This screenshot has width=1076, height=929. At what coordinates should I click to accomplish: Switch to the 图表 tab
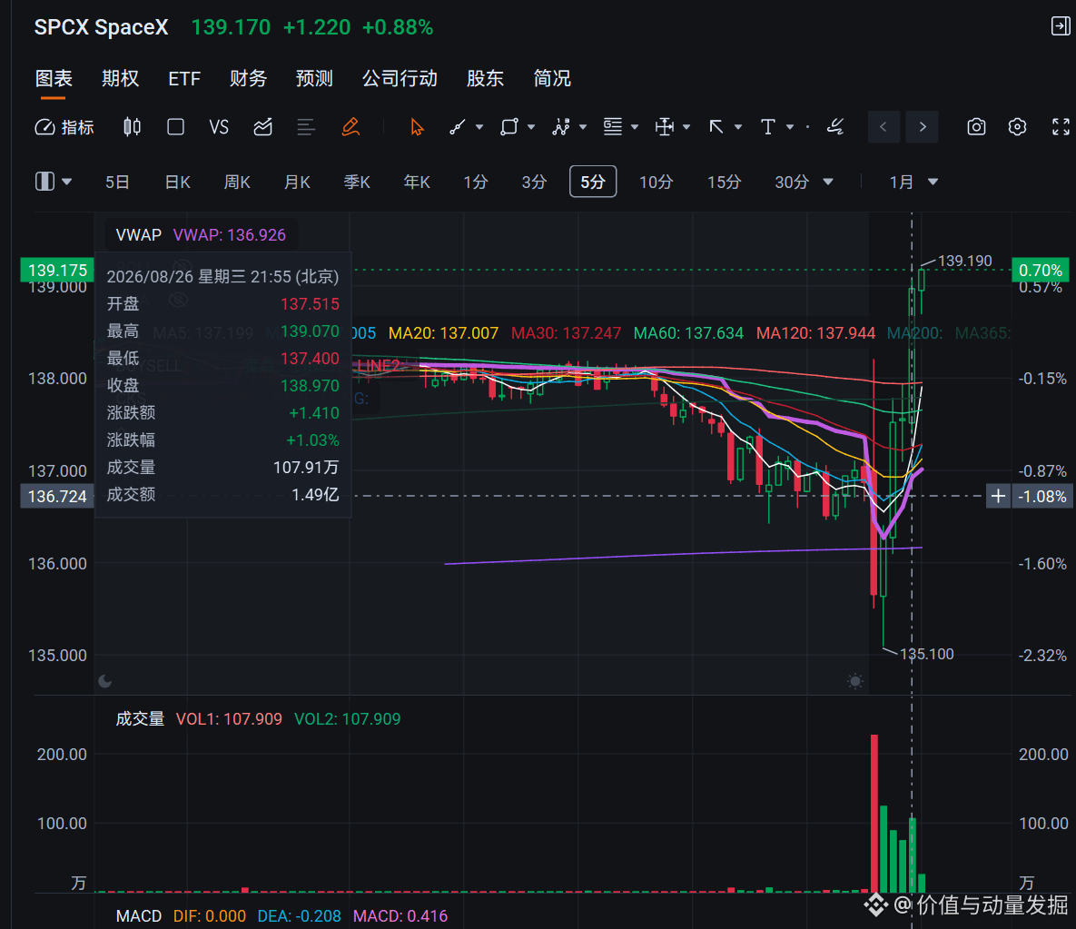pos(54,78)
